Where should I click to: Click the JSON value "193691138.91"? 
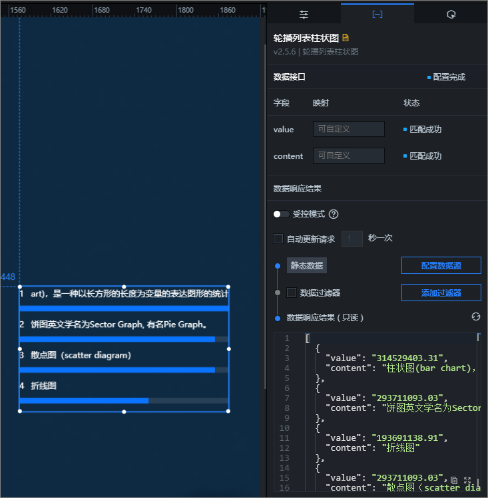coord(407,437)
